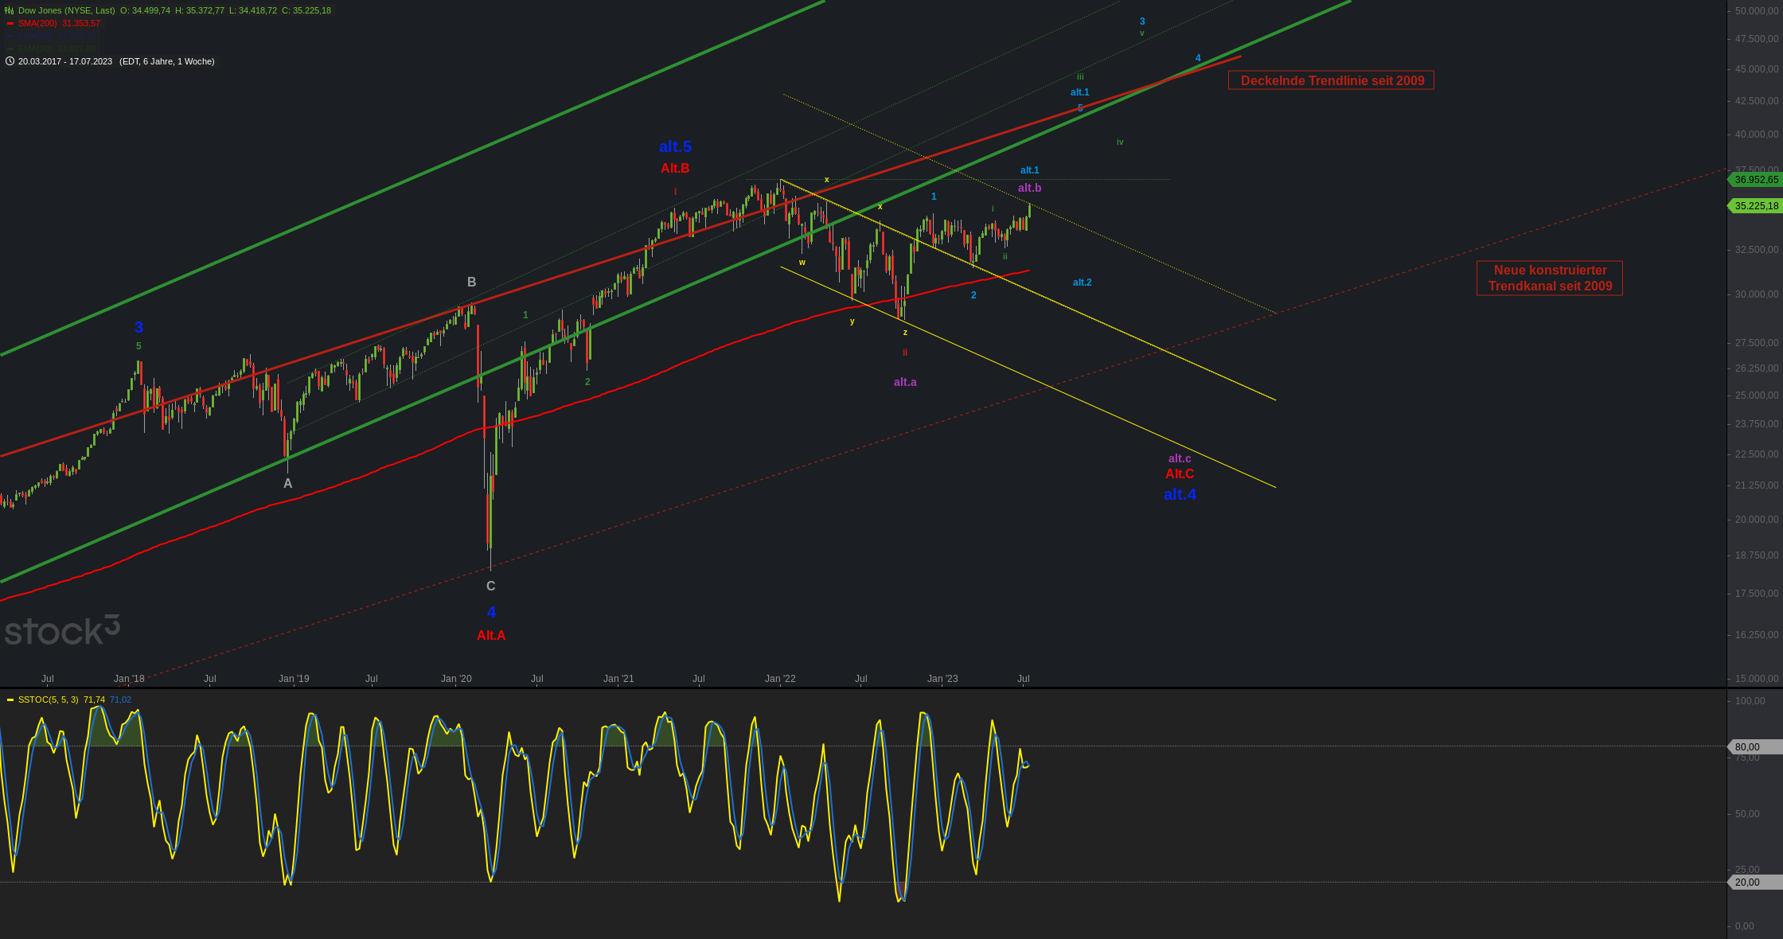Click the close value C: 35.225,18 in header
This screenshot has width=1783, height=939.
click(306, 10)
